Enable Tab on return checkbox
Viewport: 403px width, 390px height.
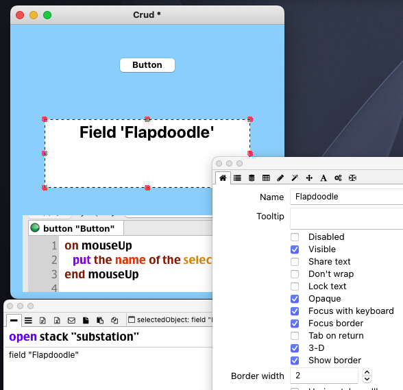click(295, 336)
